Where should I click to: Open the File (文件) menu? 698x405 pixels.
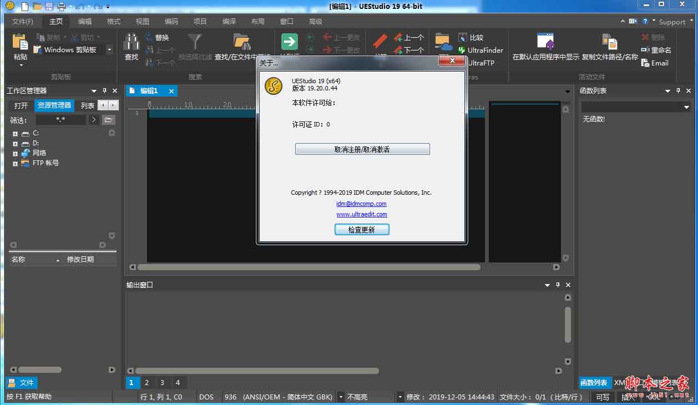[23, 21]
